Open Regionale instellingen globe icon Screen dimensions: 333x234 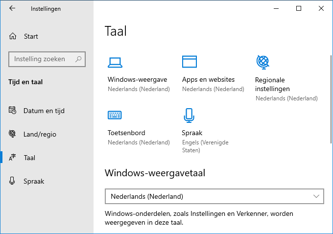tap(262, 62)
